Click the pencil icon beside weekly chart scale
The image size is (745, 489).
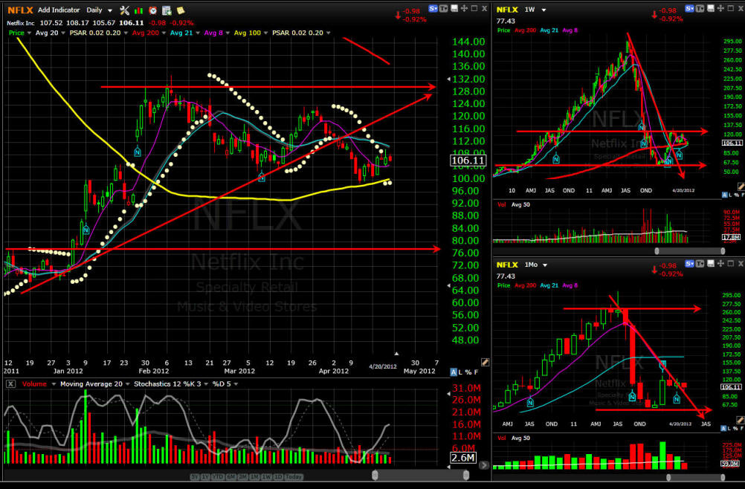741,187
